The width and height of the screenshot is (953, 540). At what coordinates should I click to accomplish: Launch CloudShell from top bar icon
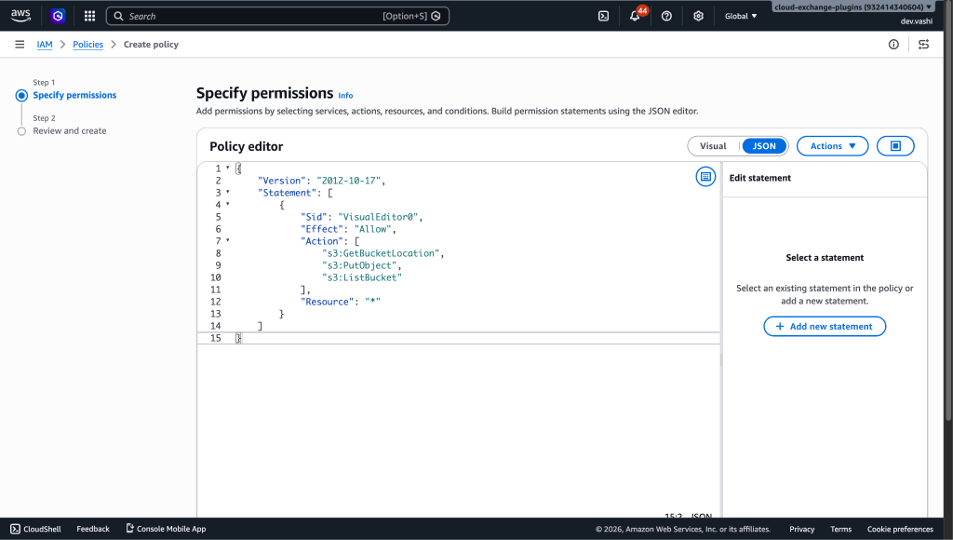point(603,16)
